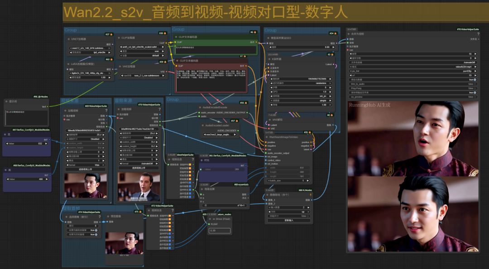
Task: Open the vae名称 model dropdown
Action: click(143, 75)
